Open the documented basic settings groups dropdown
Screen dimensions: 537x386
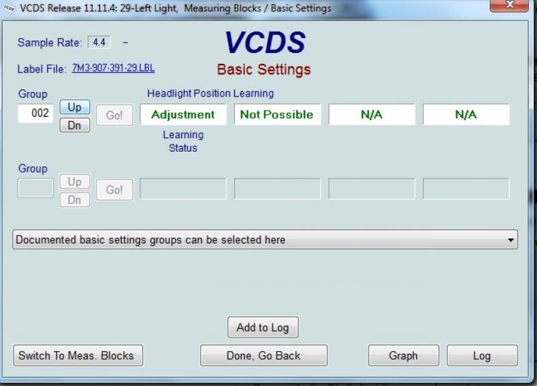pyautogui.click(x=265, y=240)
